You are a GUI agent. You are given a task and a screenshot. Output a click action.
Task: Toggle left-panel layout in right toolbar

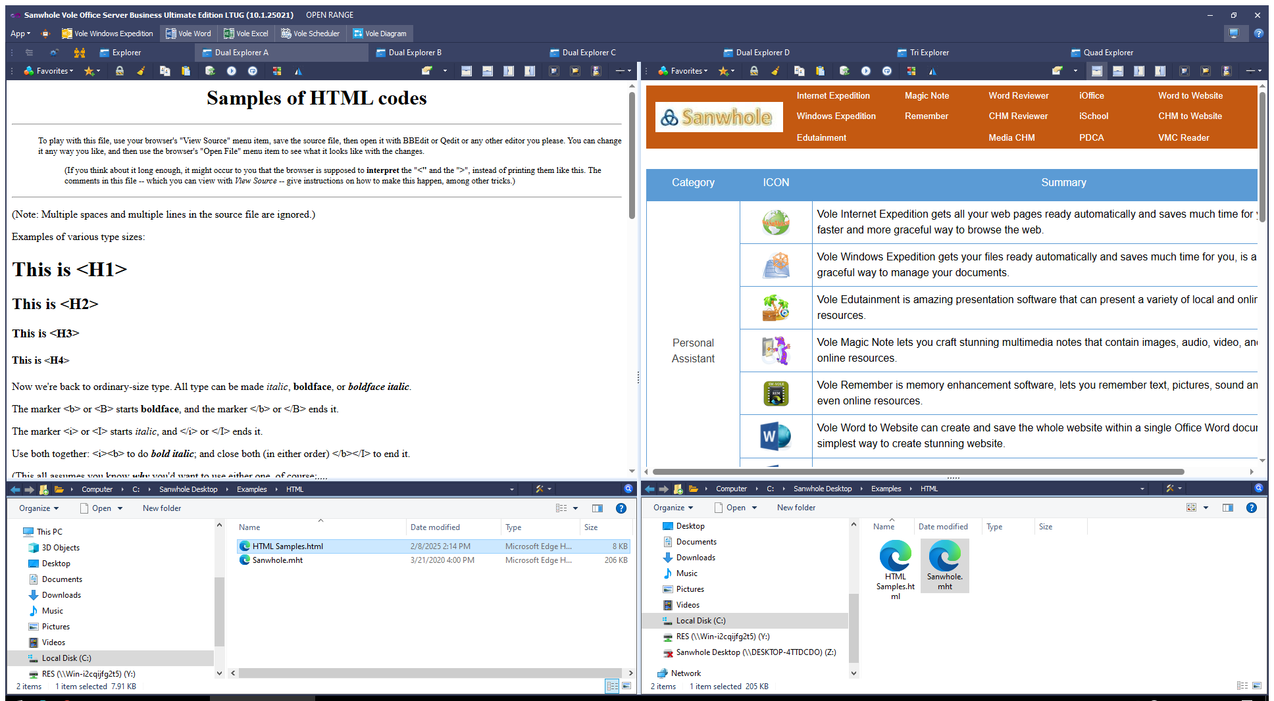point(1139,71)
